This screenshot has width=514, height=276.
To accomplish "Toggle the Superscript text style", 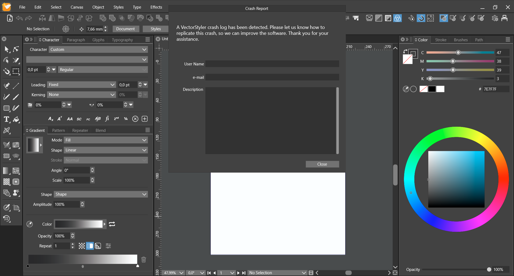I will pos(60,119).
